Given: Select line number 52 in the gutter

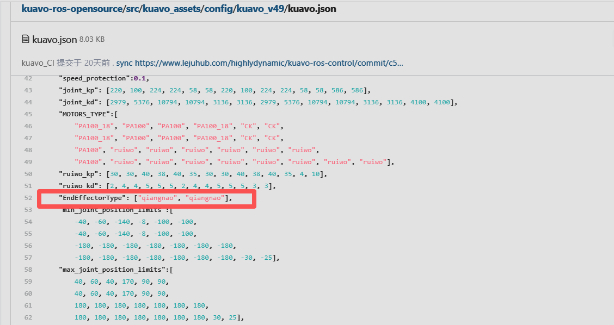Looking at the screenshot, I should pyautogui.click(x=28, y=198).
